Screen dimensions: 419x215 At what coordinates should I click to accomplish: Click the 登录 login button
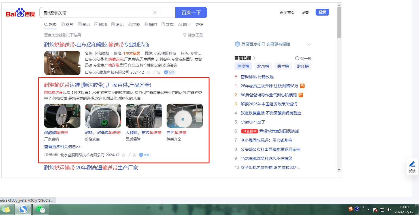(x=322, y=12)
